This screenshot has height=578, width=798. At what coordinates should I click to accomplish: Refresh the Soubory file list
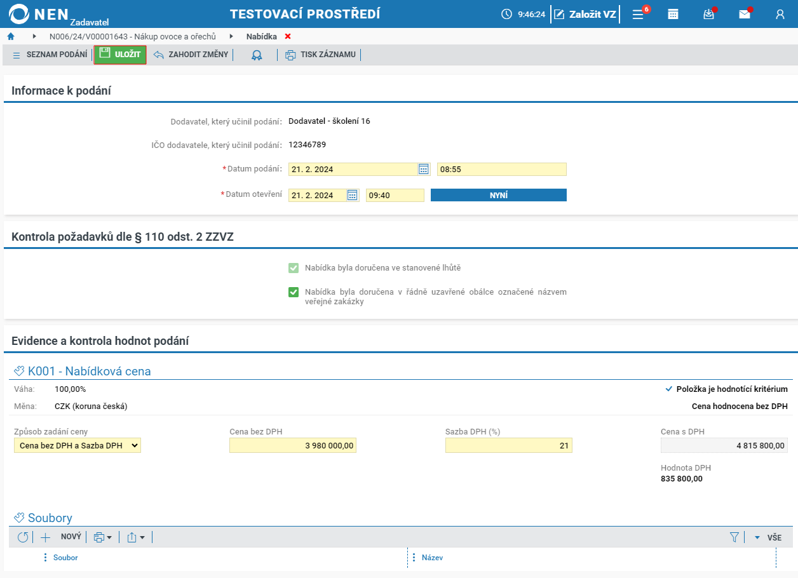point(23,537)
